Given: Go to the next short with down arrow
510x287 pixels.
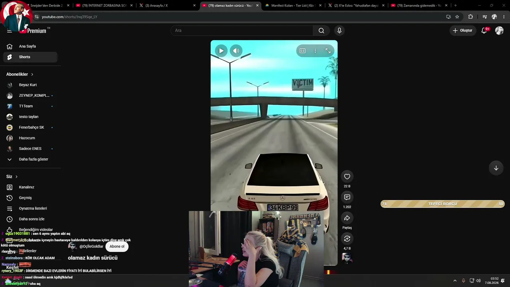Looking at the screenshot, I should 496,168.
